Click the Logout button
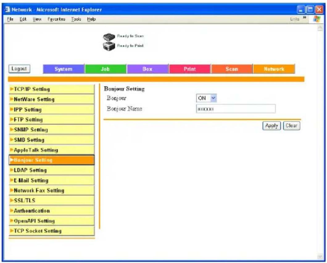 19,69
